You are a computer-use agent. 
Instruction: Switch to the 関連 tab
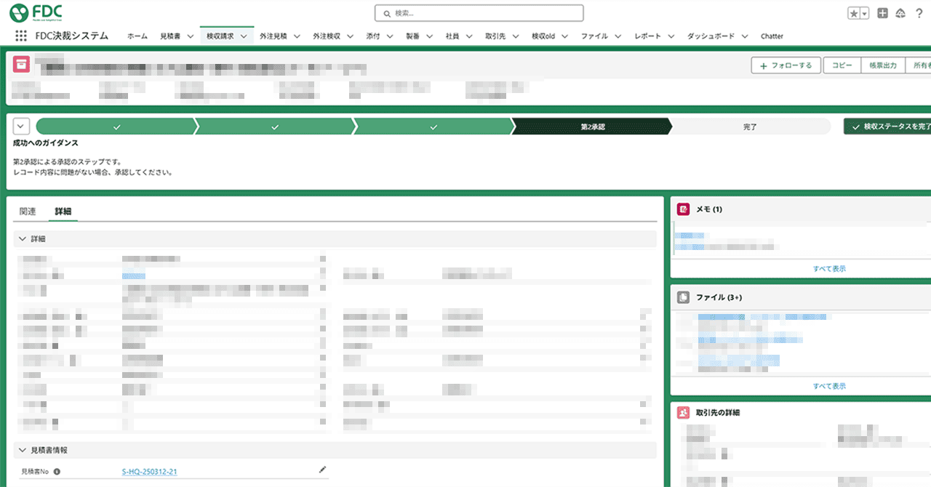[28, 212]
